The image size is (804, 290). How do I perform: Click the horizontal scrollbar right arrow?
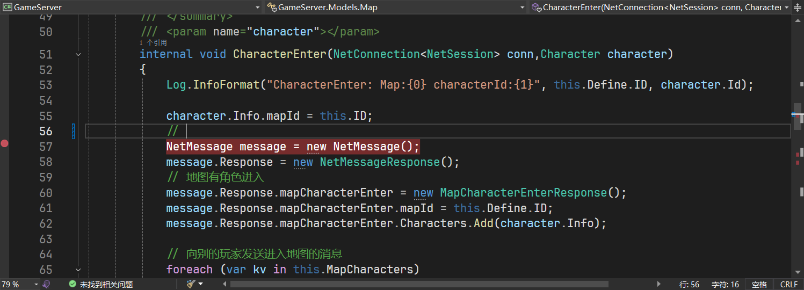(x=659, y=284)
